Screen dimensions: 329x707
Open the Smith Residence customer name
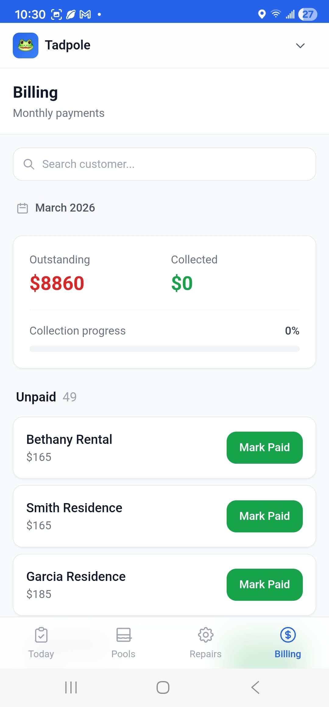click(x=74, y=508)
